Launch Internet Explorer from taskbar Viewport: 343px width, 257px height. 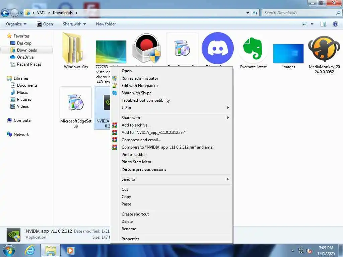pos(30,250)
